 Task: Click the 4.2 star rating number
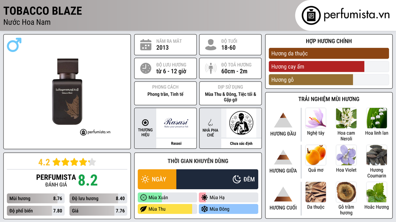pos(44,162)
